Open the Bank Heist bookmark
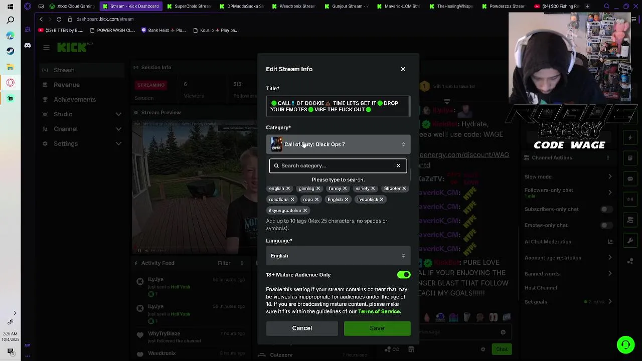642x361 pixels. [x=164, y=31]
